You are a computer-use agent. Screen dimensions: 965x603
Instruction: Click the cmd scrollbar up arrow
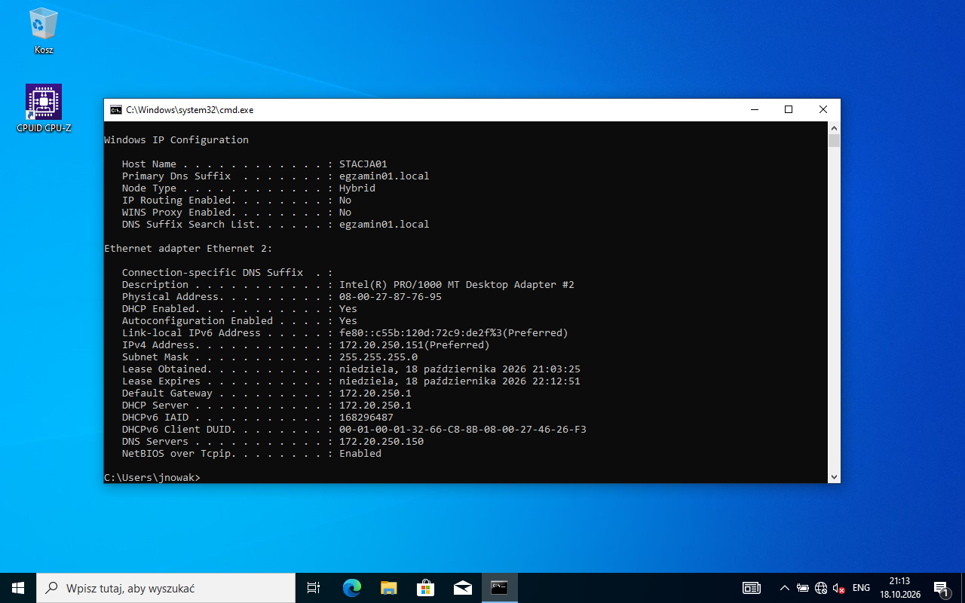click(834, 128)
